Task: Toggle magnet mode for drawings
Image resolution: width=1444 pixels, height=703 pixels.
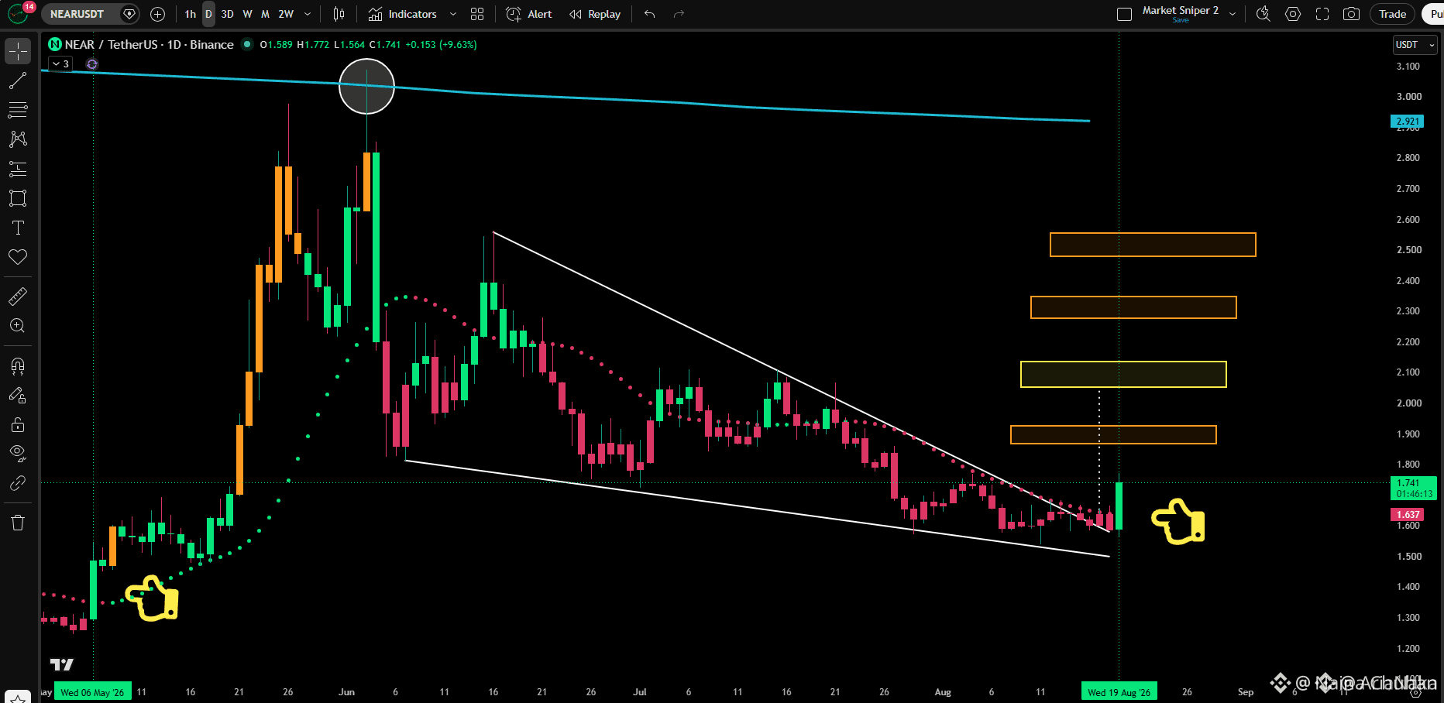Action: point(18,365)
